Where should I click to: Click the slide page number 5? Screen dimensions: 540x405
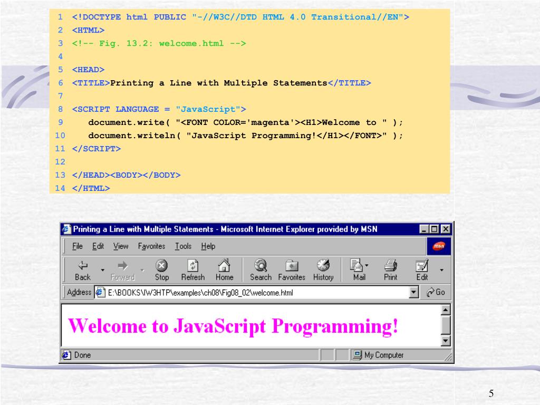click(491, 393)
